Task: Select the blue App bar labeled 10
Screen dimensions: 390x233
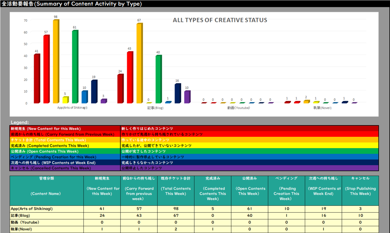Action: 84,97
